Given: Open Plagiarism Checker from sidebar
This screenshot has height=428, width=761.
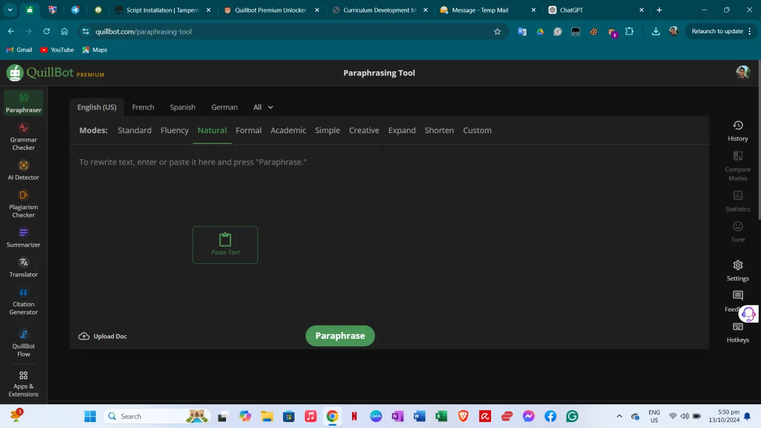Looking at the screenshot, I should [x=24, y=204].
